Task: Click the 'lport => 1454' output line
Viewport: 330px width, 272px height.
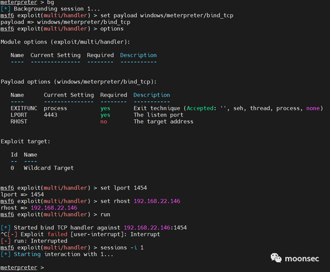Action: pyautogui.click(x=22, y=195)
